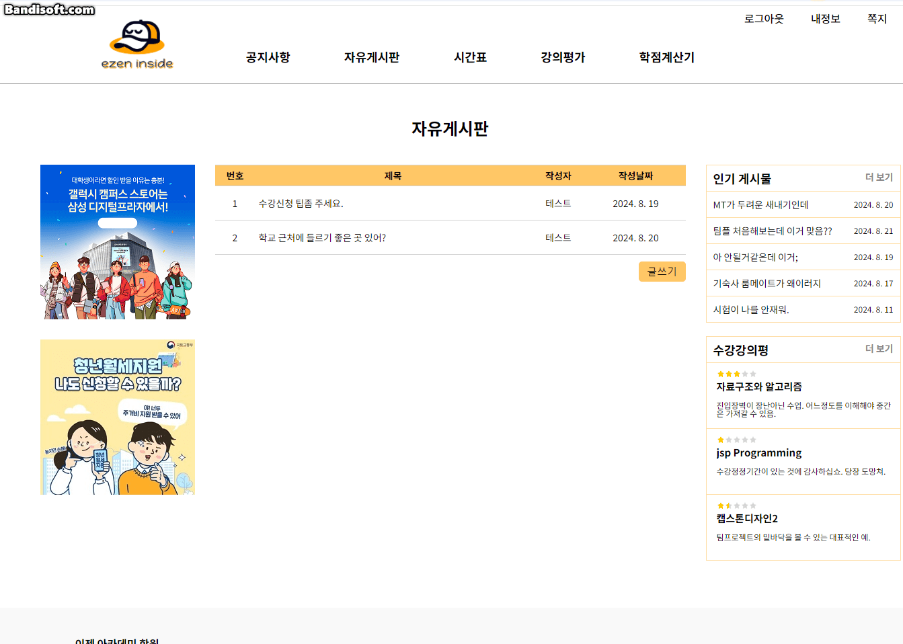Click the 캡스톤디자인2 star rating

pos(737,506)
